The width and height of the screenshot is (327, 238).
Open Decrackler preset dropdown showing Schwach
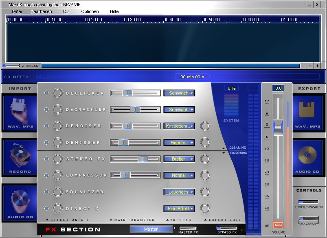[x=179, y=109]
